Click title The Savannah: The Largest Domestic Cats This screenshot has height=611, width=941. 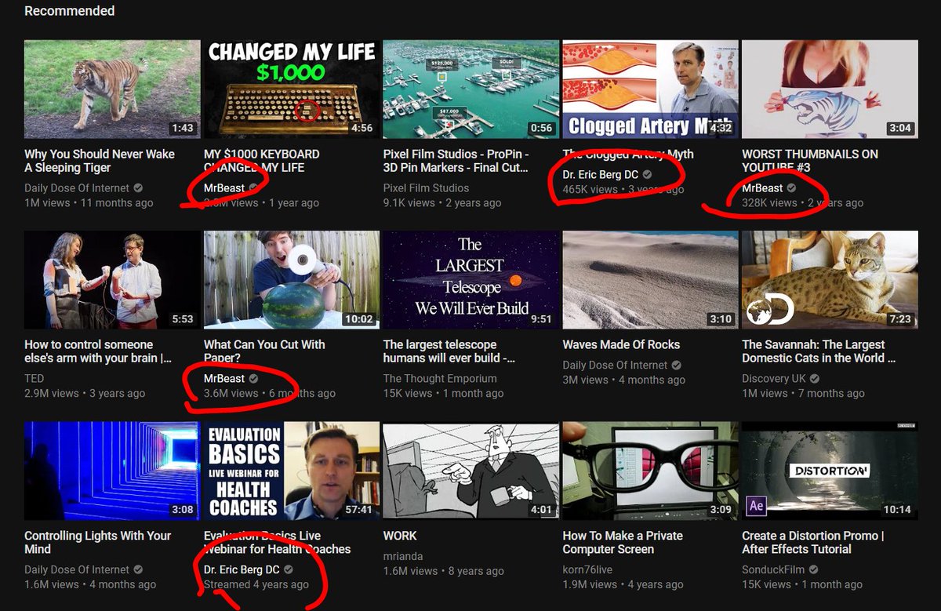click(x=819, y=351)
